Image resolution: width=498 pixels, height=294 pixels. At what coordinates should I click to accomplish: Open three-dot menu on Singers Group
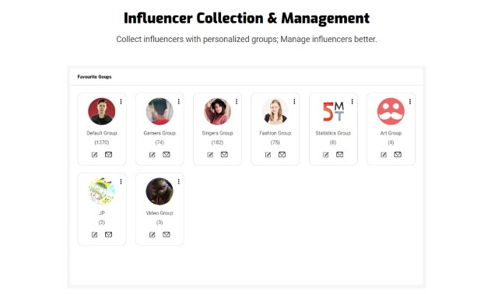pyautogui.click(x=237, y=101)
